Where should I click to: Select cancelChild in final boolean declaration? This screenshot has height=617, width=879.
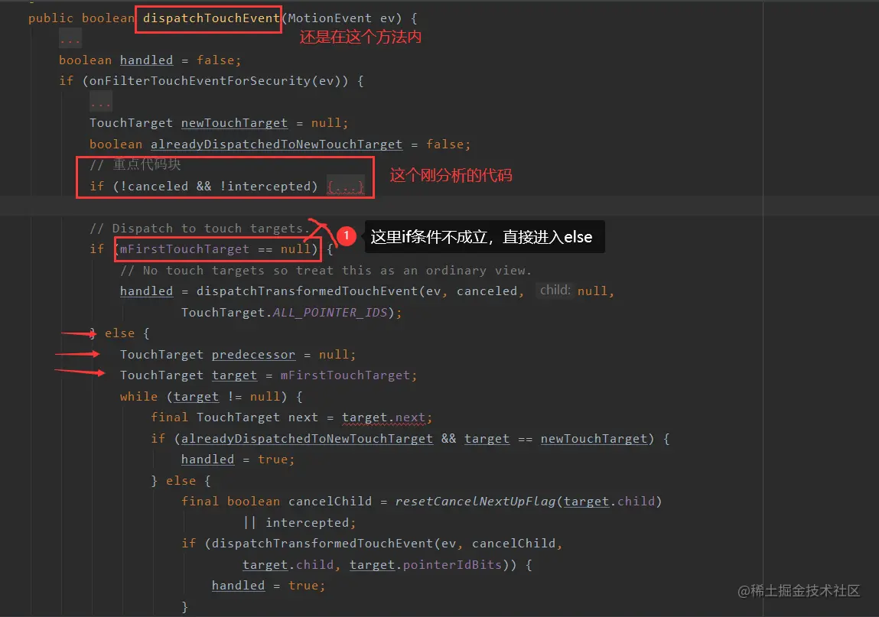coord(330,501)
